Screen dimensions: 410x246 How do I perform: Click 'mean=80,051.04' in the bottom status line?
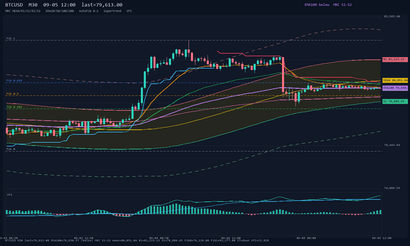pos(125,240)
